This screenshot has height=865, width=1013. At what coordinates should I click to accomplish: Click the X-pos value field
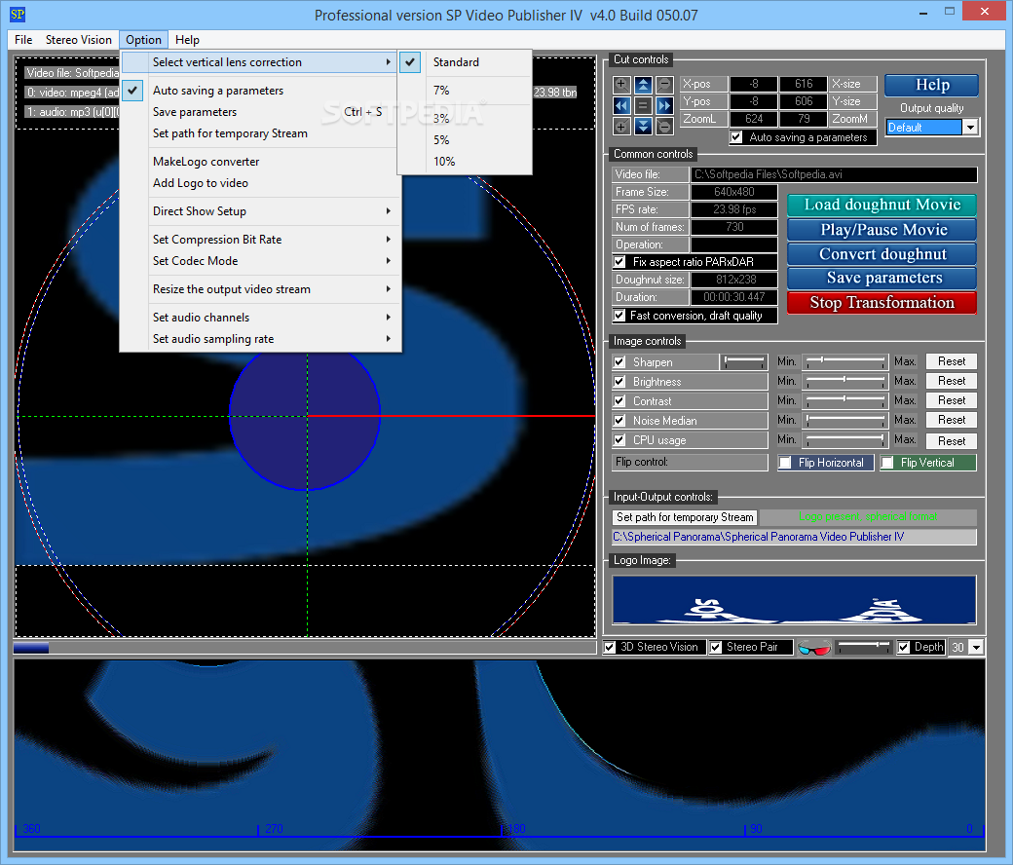click(x=753, y=84)
